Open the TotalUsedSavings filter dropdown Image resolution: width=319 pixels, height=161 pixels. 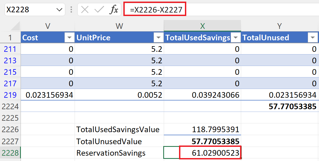[236, 38]
